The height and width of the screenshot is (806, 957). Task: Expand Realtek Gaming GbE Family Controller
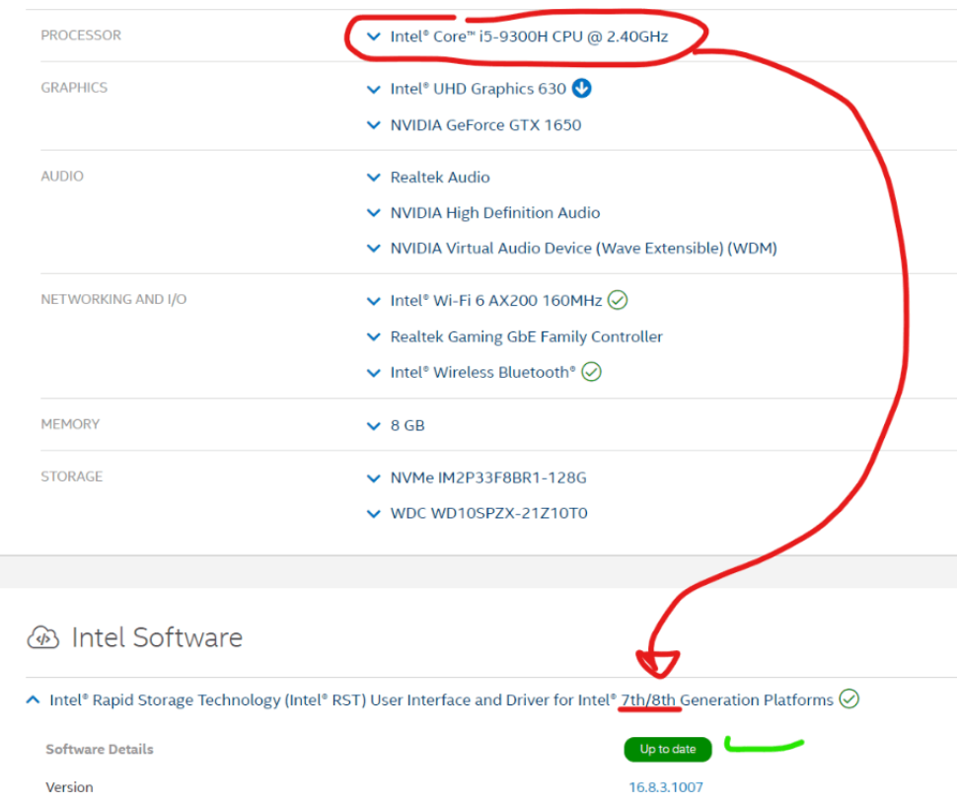pyautogui.click(x=374, y=336)
